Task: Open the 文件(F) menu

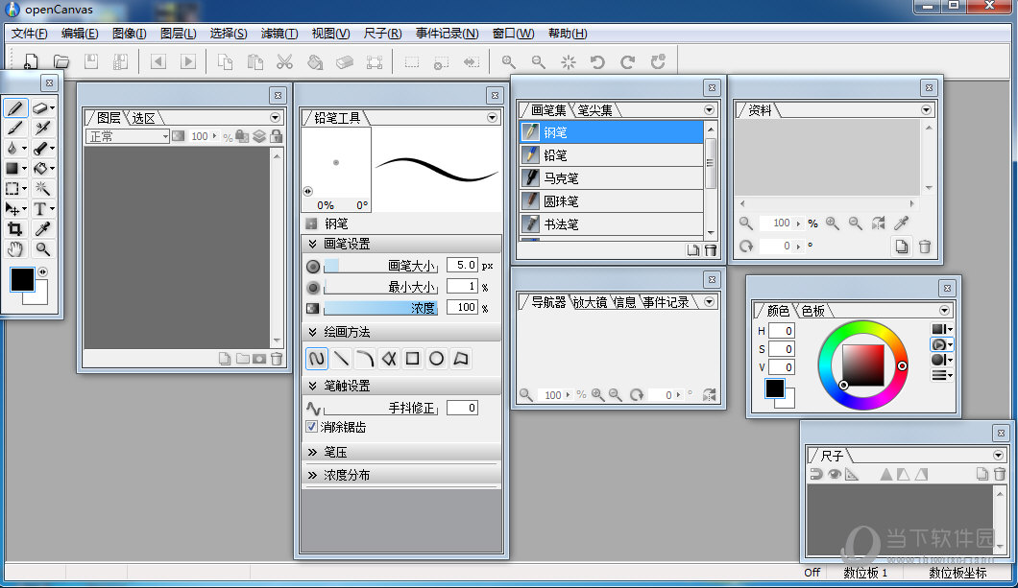Action: 29,33
